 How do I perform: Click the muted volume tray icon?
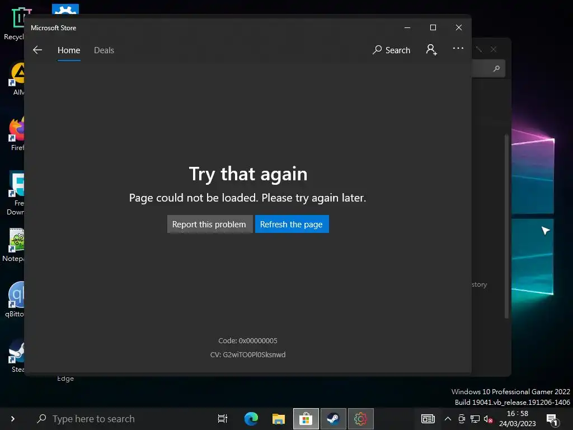pyautogui.click(x=488, y=419)
